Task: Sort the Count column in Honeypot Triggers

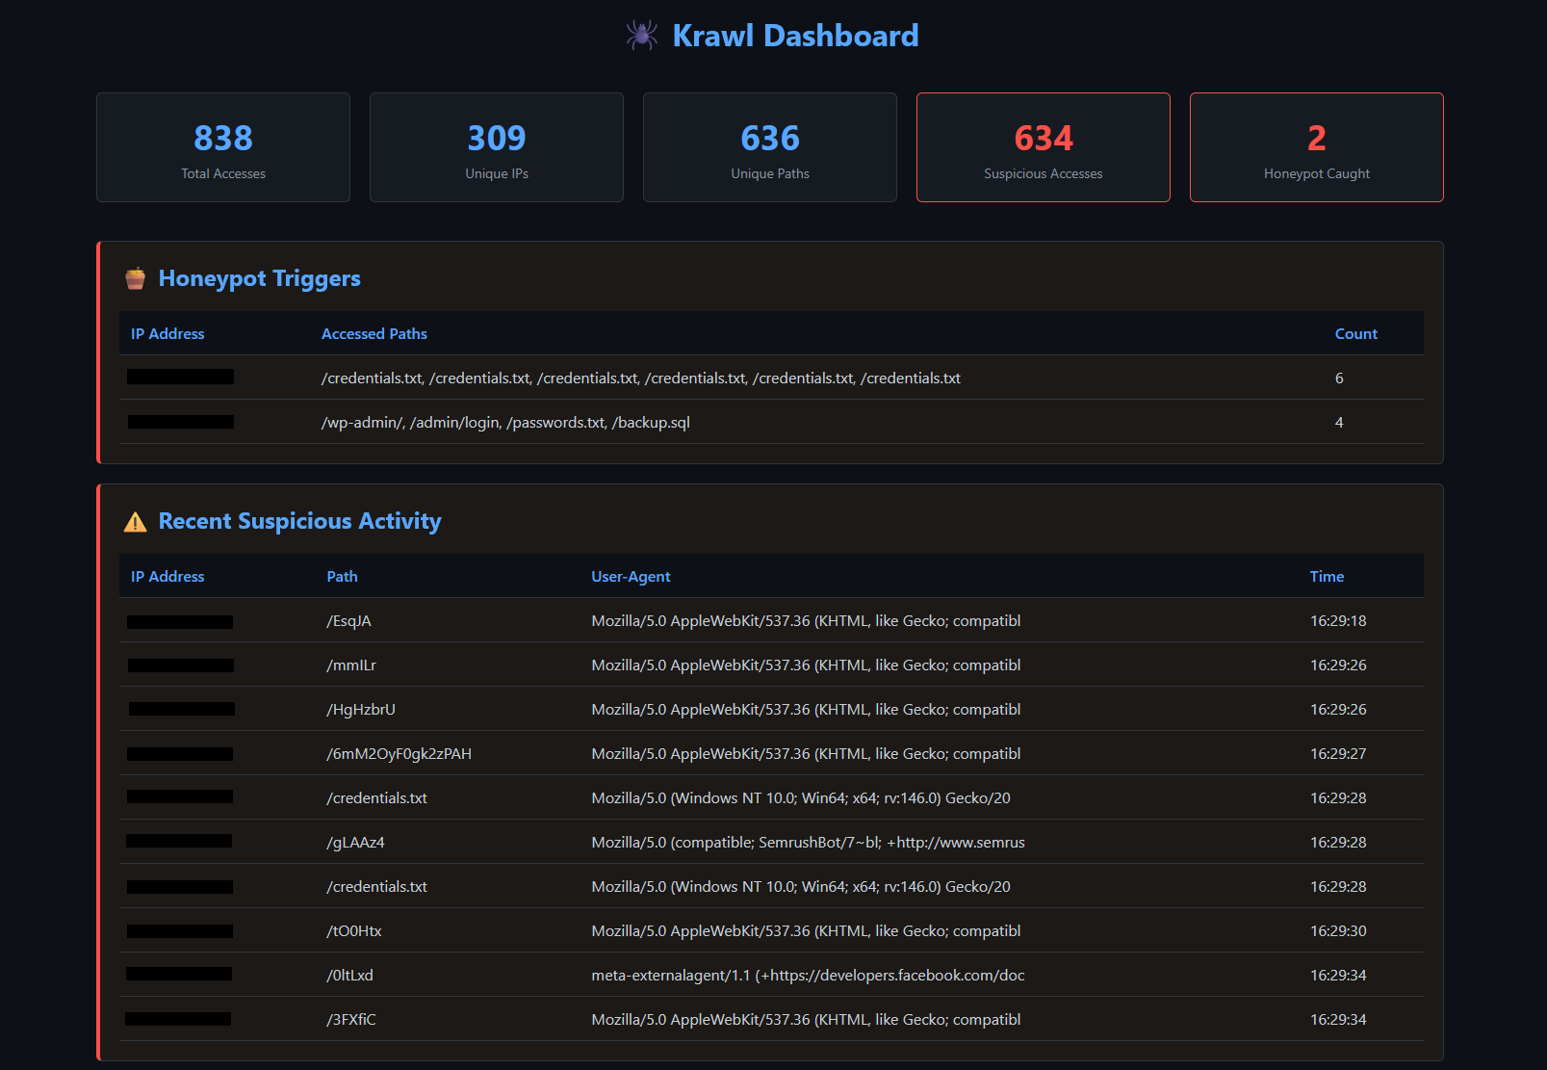Action: [1355, 333]
